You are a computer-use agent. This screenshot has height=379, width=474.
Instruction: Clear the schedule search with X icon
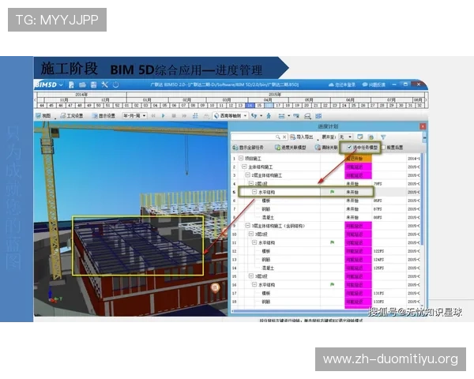284,137
